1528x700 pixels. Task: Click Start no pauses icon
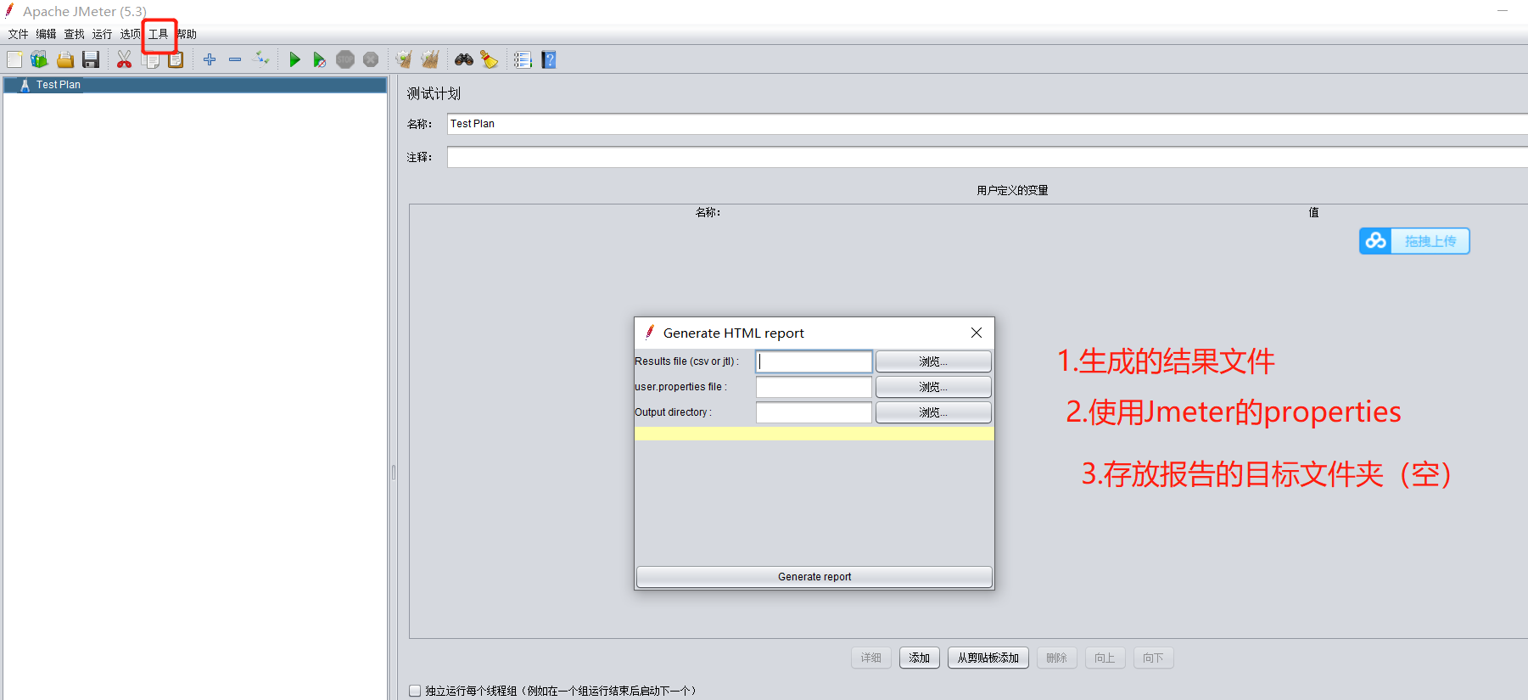pos(319,59)
